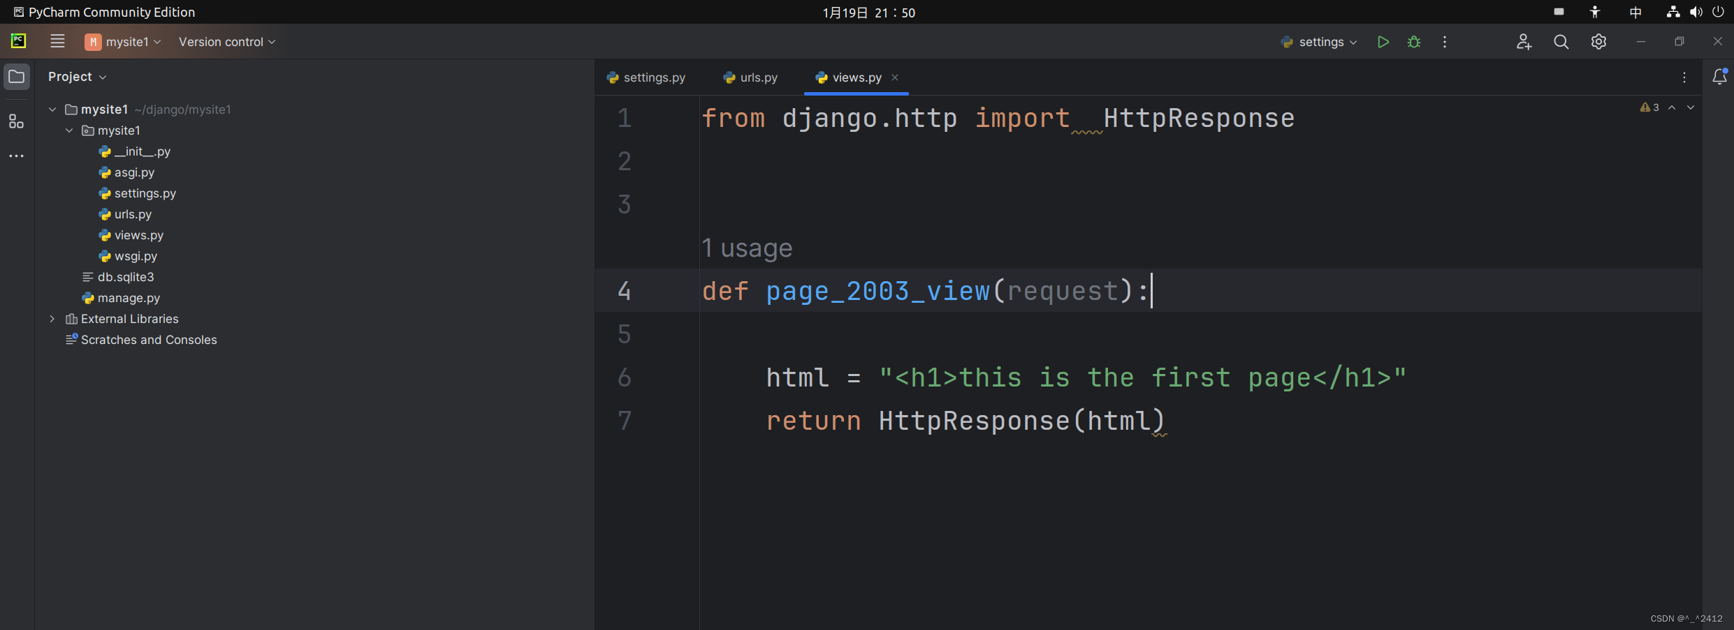Toggle the Project tool window folder icon
Screen dimensions: 1734x630
click(17, 77)
